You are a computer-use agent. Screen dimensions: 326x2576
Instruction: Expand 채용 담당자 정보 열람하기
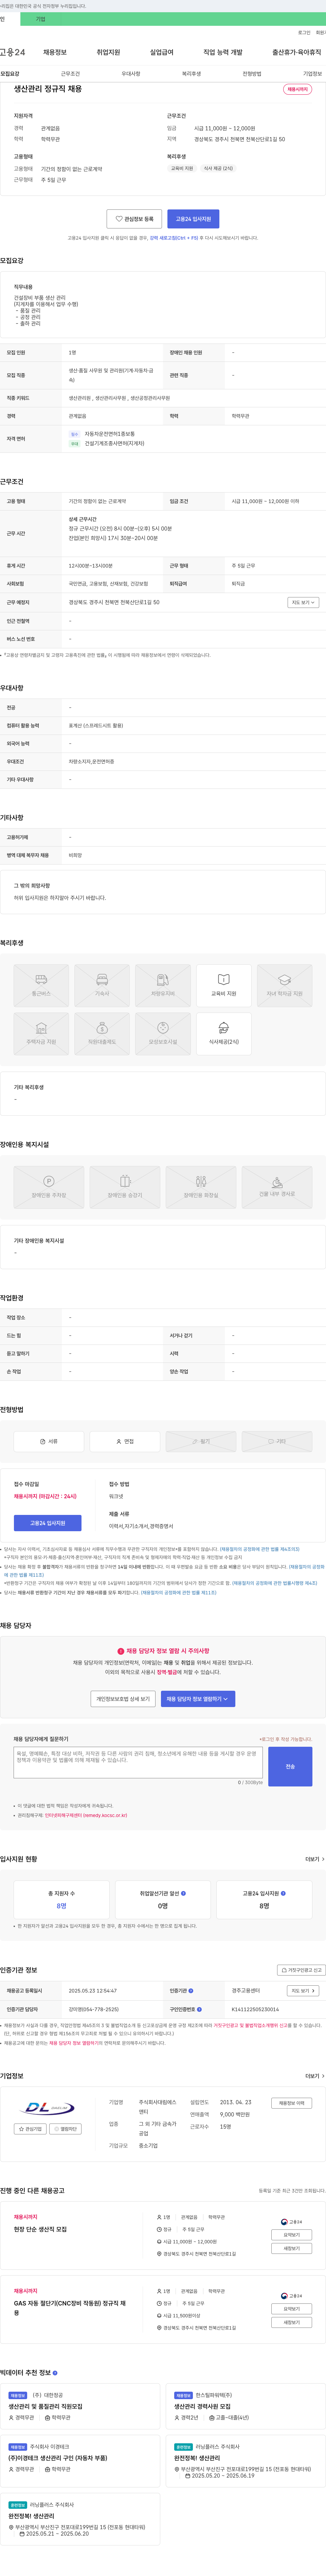pyautogui.click(x=198, y=1699)
